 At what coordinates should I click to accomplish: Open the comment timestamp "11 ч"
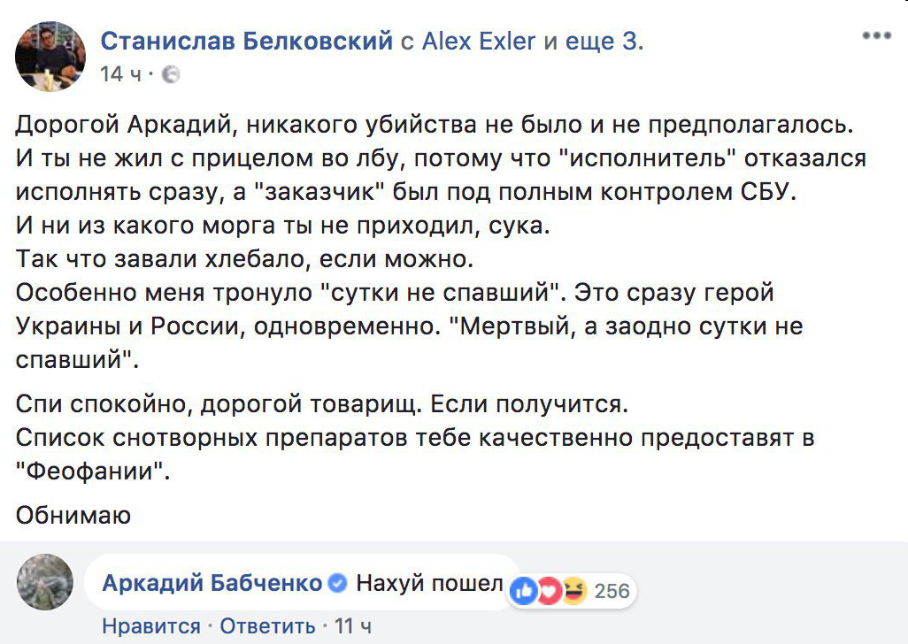353,626
